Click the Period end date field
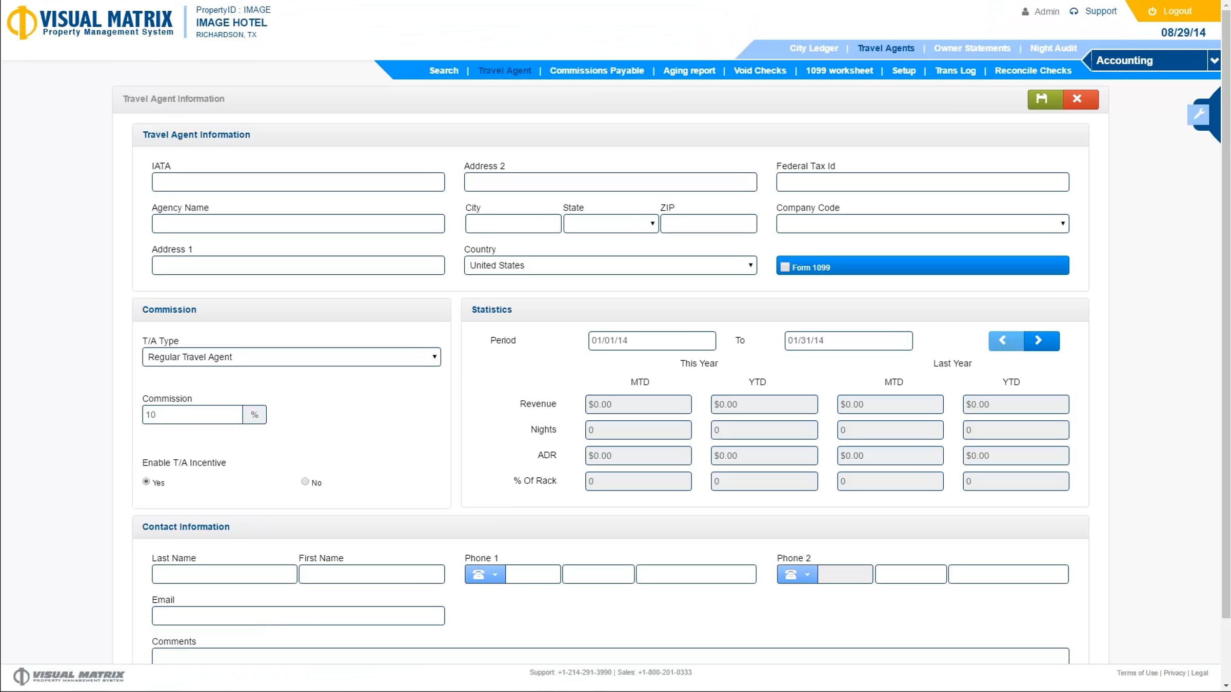Viewport: 1231px width, 692px height. pyautogui.click(x=848, y=341)
